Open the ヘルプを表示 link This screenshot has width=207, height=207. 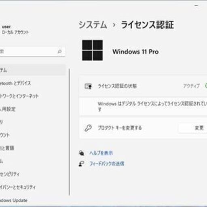(x=101, y=153)
